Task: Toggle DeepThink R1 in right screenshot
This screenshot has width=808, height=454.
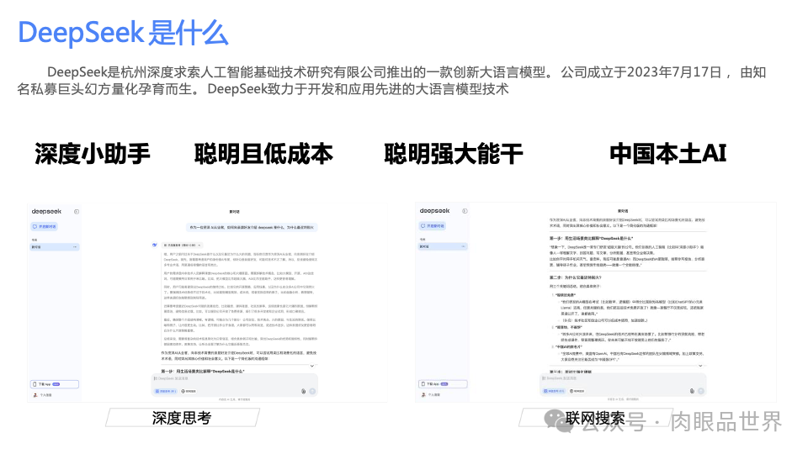Action: pyautogui.click(x=554, y=391)
